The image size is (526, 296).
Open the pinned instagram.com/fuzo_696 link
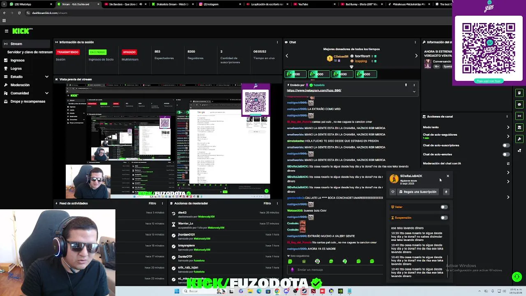tap(314, 90)
